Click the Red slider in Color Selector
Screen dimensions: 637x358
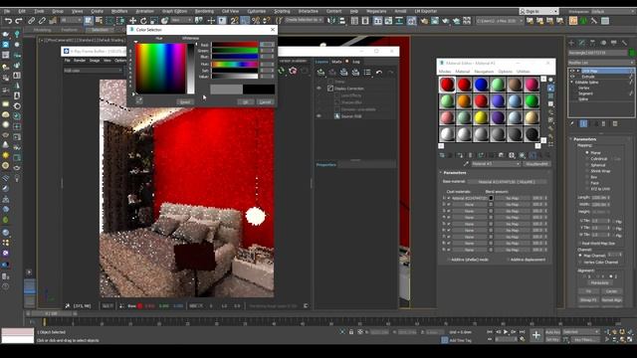coord(235,45)
